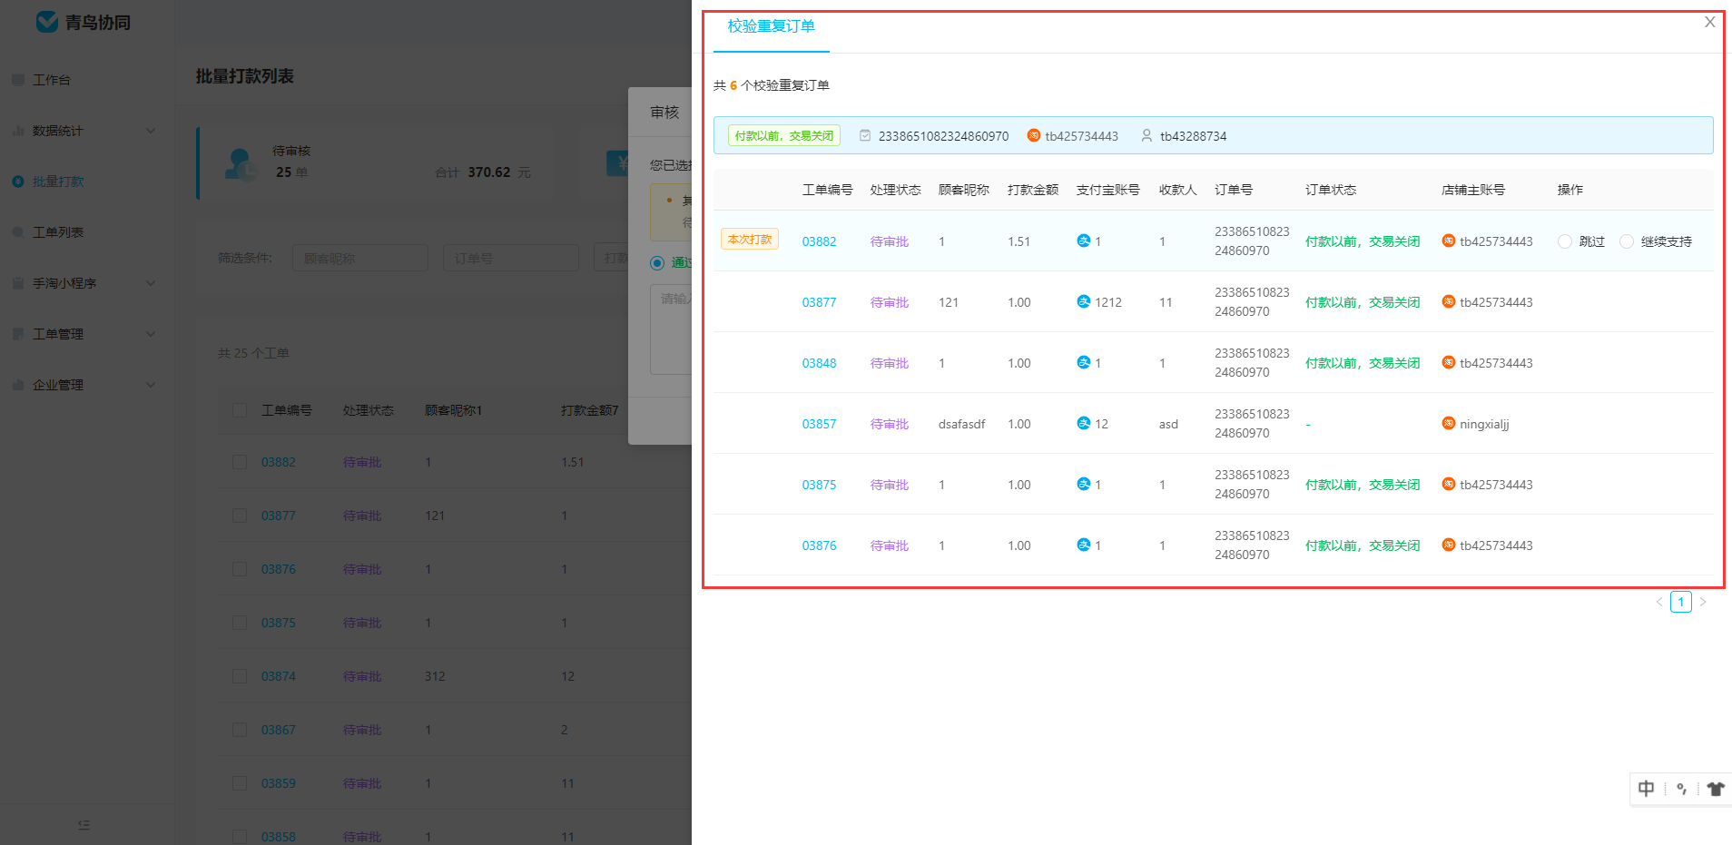This screenshot has height=845, width=1732.
Task: Go to next page arrow
Action: [1703, 602]
